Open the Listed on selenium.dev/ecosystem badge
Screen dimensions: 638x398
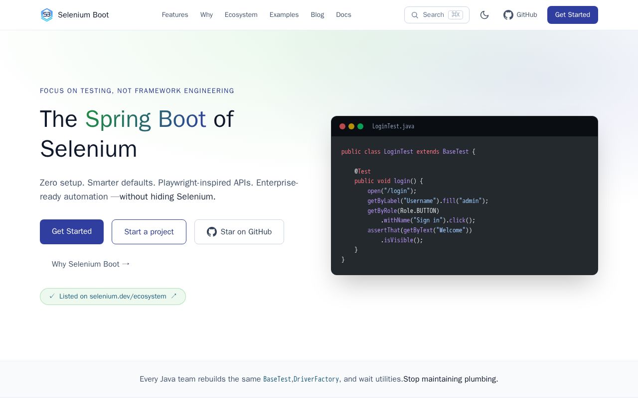tap(113, 297)
